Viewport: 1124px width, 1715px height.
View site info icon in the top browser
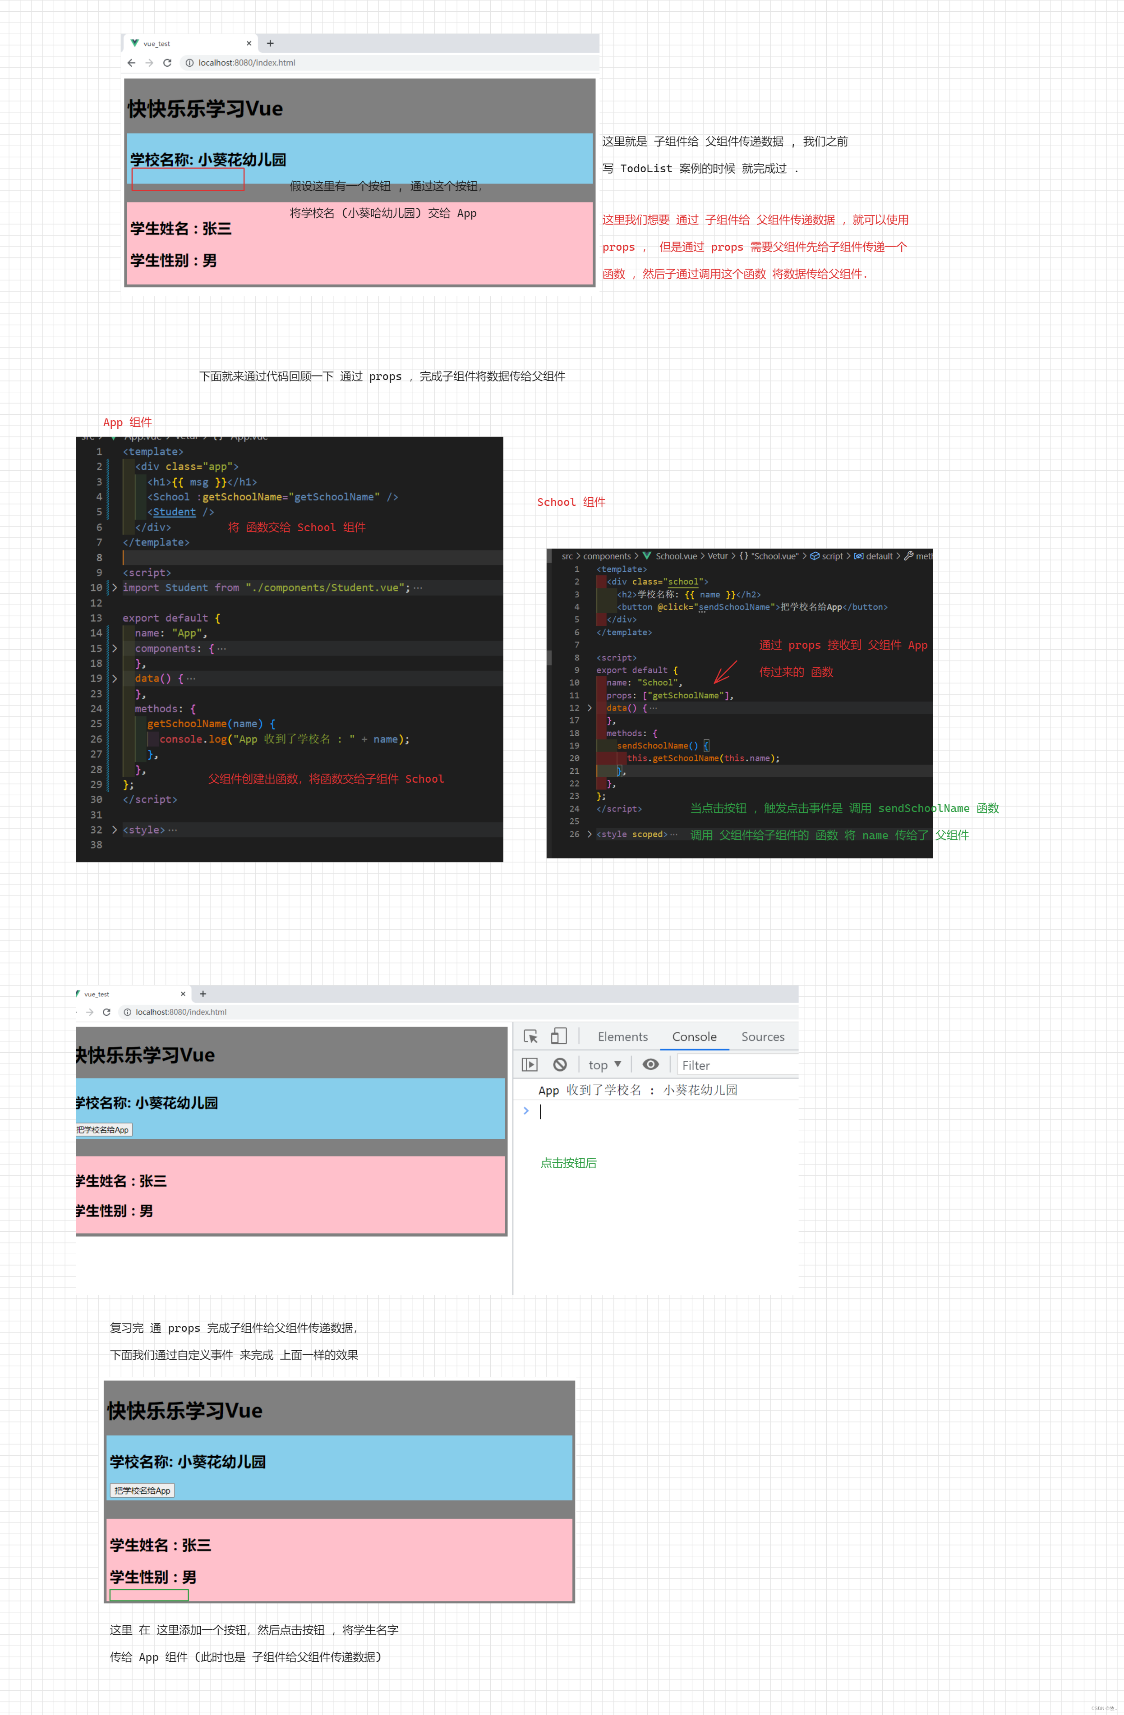[x=189, y=63]
